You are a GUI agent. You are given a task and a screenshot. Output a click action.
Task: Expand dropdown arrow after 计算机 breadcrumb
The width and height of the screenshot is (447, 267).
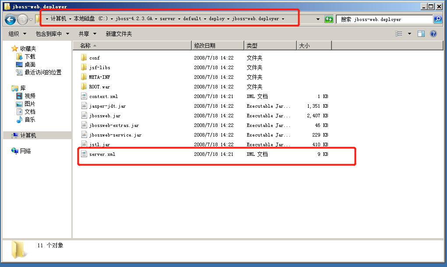[70, 19]
